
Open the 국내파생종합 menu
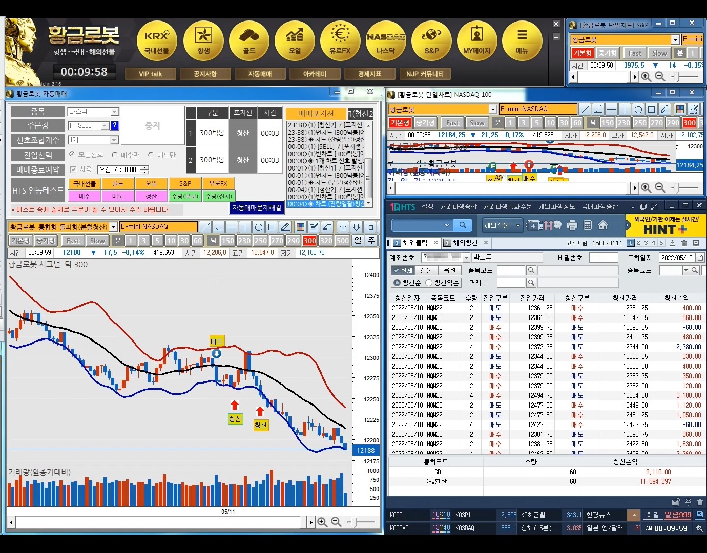click(x=600, y=206)
